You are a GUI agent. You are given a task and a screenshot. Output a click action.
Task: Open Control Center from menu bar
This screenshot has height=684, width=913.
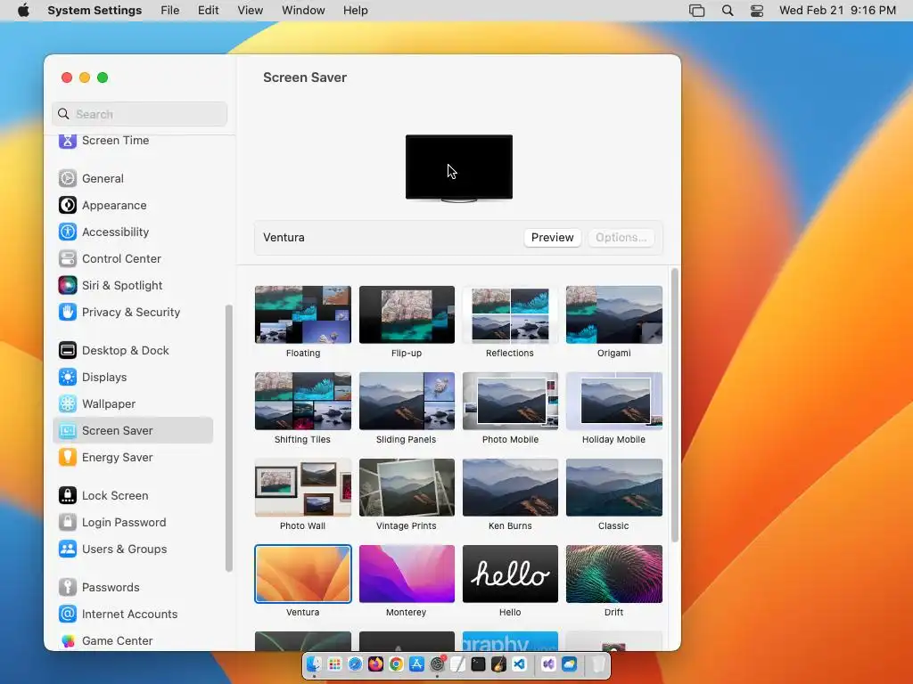[756, 11]
